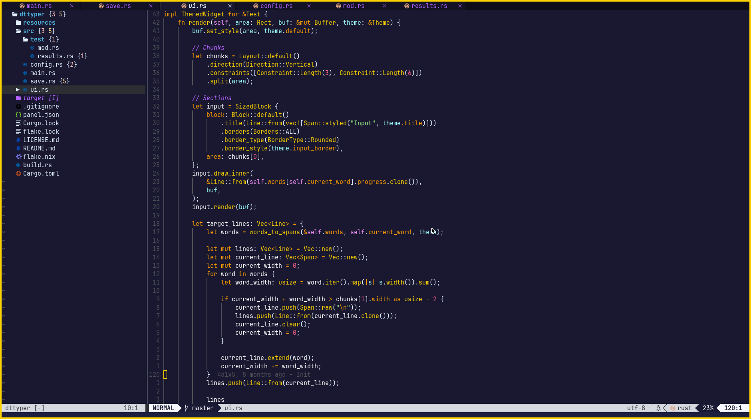Open mod.rs in the file tree
The image size is (751, 419).
point(48,48)
